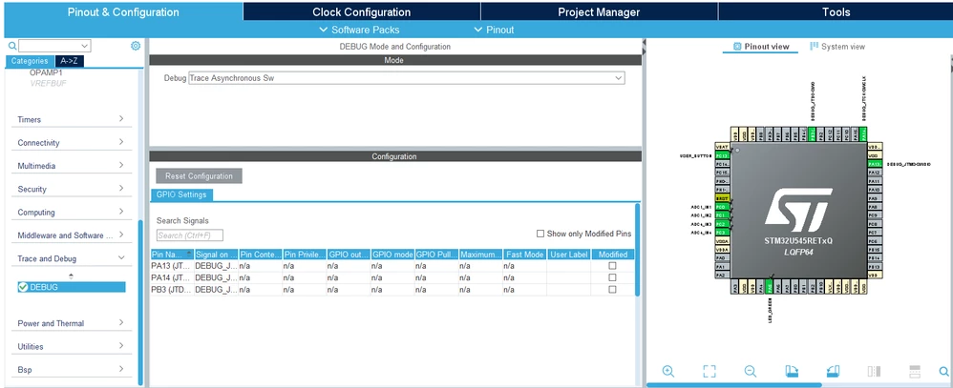
Task: Click the PA14 (JT... pin name cell
Action: pos(172,277)
